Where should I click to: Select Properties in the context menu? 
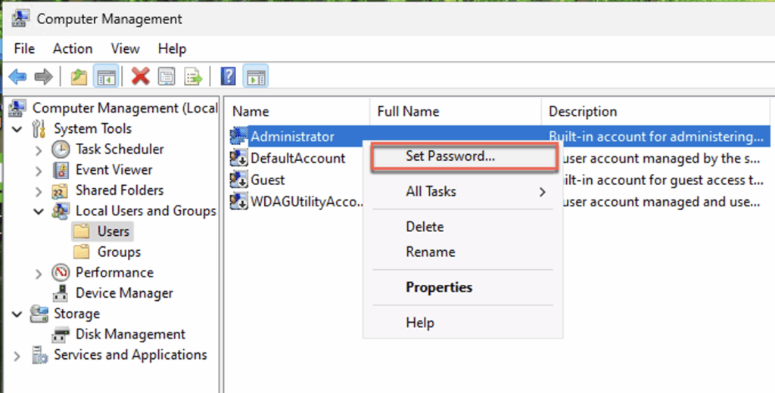click(x=439, y=287)
